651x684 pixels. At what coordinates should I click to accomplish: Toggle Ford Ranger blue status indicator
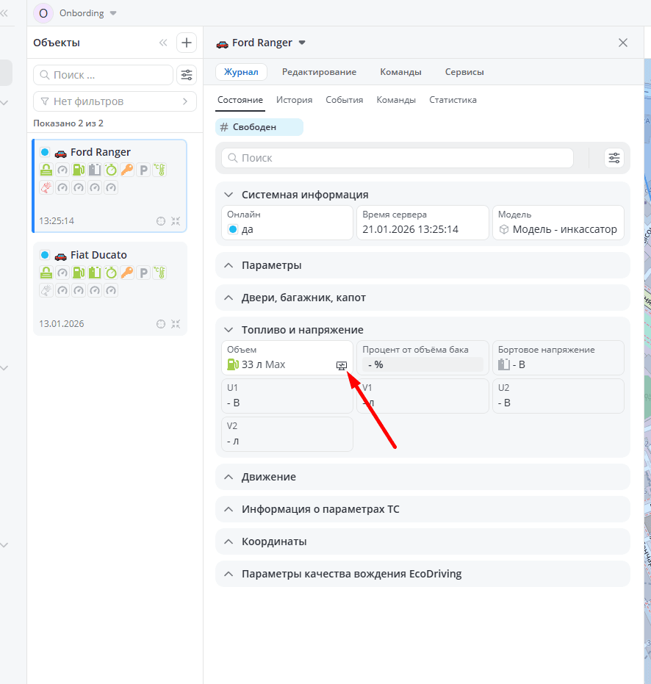point(45,152)
